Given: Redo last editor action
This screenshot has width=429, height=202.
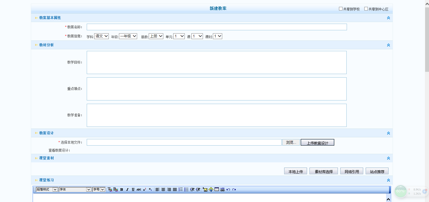Looking at the screenshot, I should tap(234, 189).
